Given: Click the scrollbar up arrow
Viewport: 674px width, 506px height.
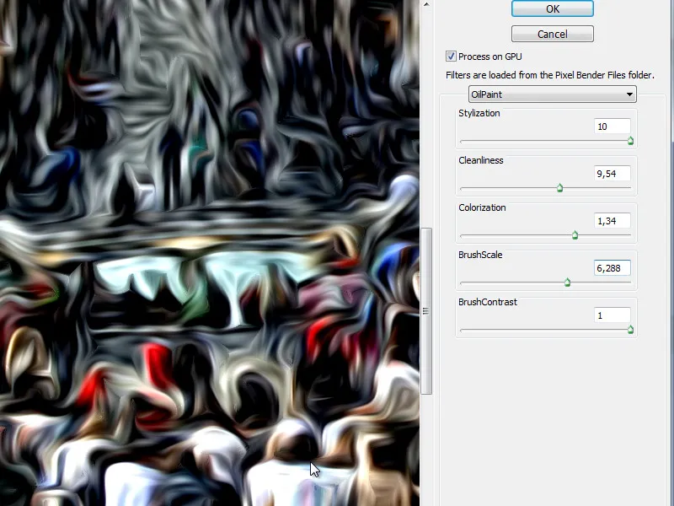Looking at the screenshot, I should coord(425,7).
